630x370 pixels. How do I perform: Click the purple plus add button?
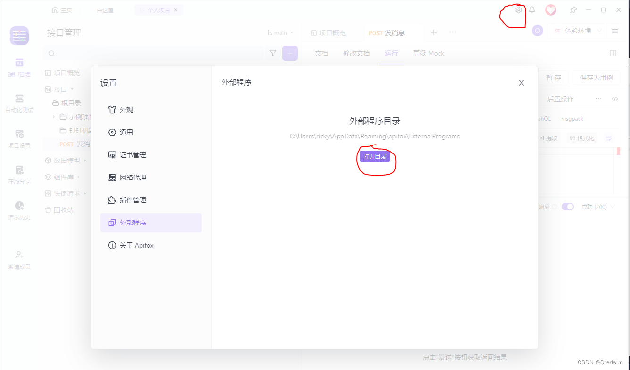point(290,54)
